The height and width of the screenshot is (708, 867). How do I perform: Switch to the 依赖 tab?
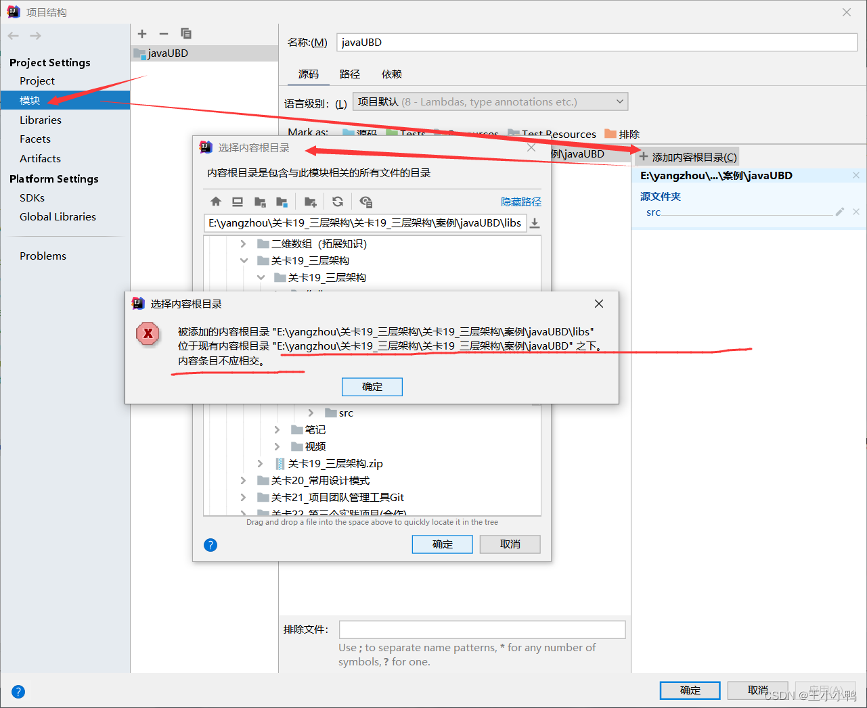pyautogui.click(x=392, y=74)
